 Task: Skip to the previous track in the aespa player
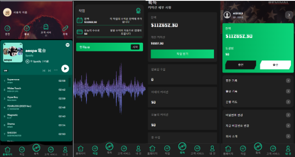44,70
